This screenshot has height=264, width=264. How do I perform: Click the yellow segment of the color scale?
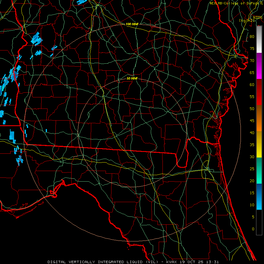coord(259,144)
